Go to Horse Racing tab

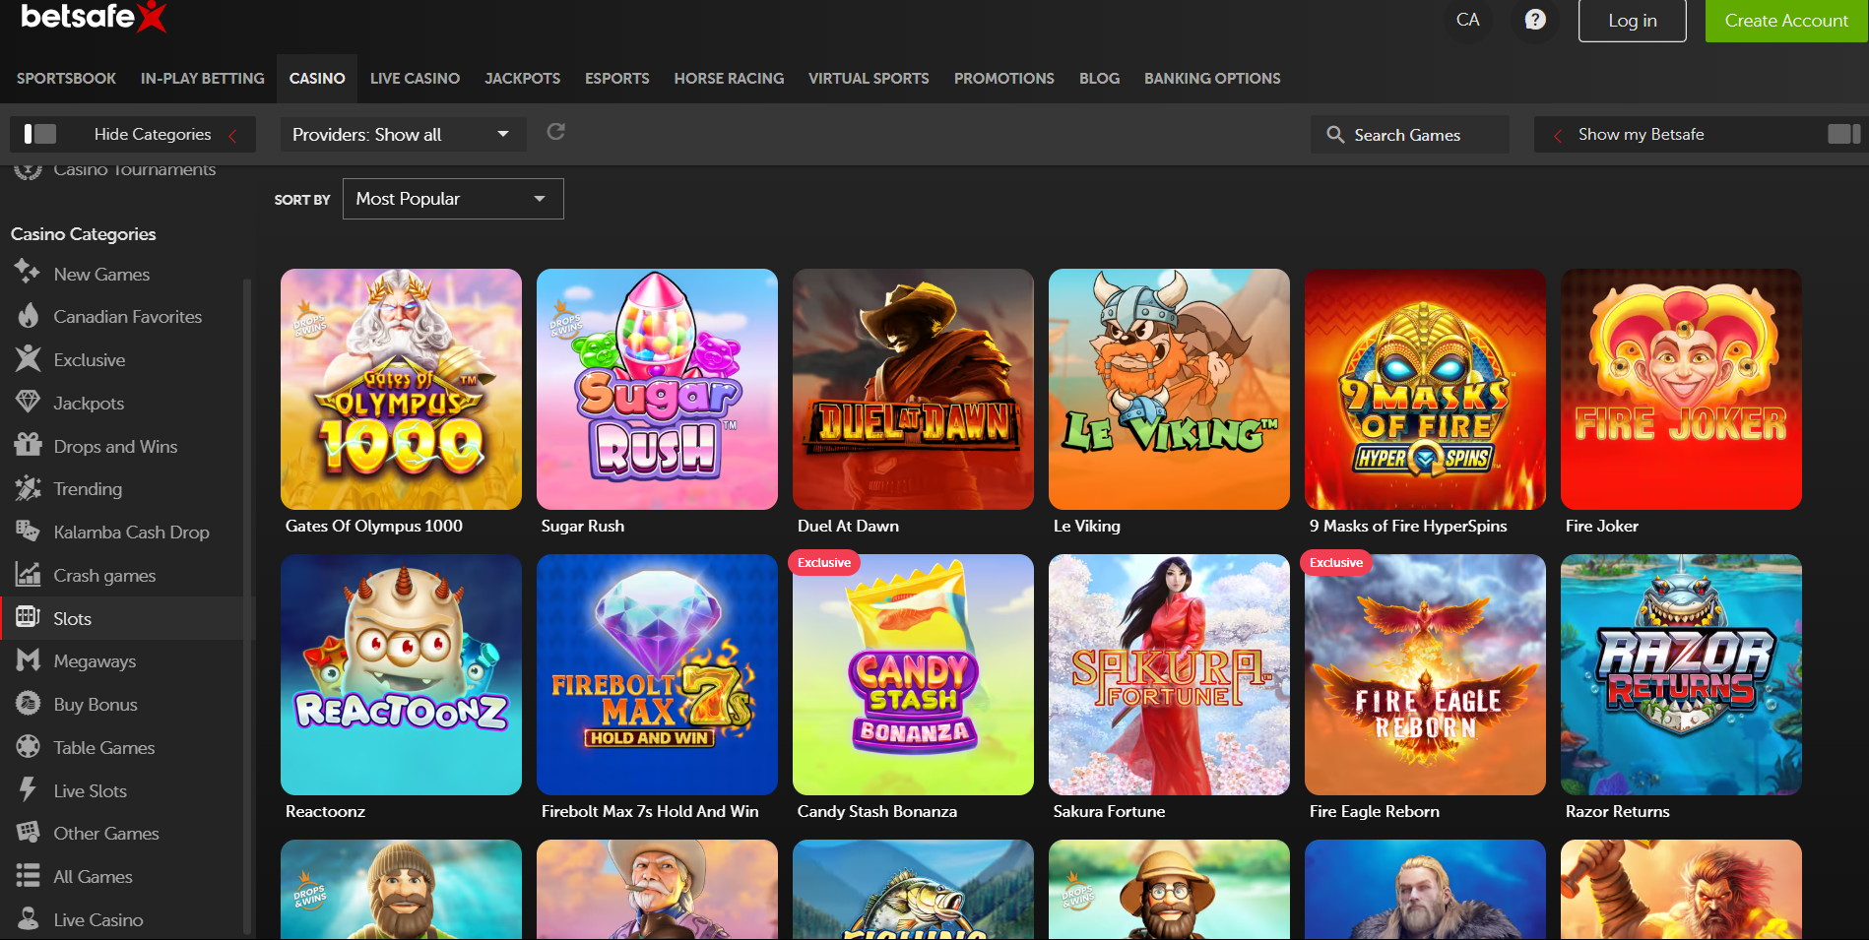tap(729, 79)
